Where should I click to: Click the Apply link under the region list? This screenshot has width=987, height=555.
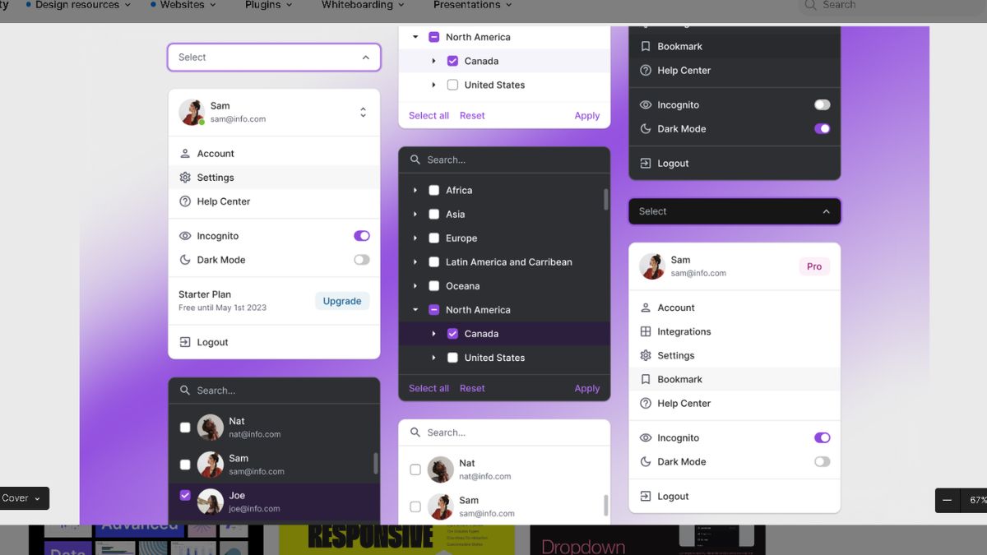[x=586, y=388]
